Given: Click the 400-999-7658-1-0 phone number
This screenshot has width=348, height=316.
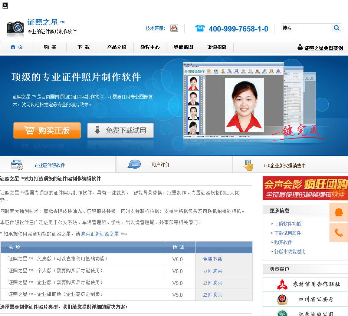Looking at the screenshot, I should click(x=238, y=29).
